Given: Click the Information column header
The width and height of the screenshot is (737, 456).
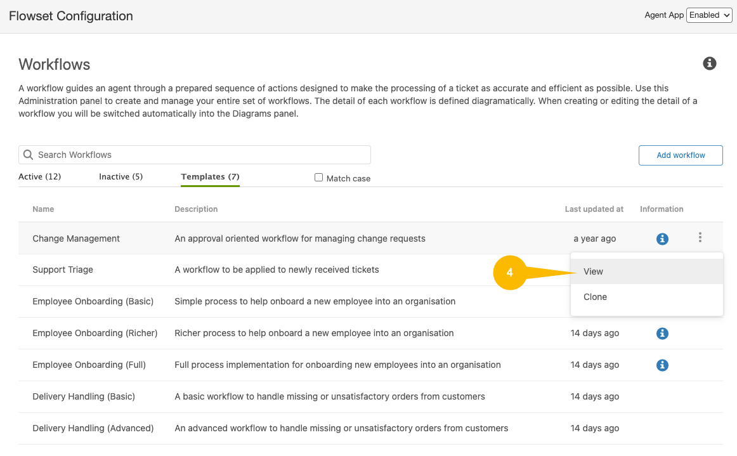Looking at the screenshot, I should (662, 209).
